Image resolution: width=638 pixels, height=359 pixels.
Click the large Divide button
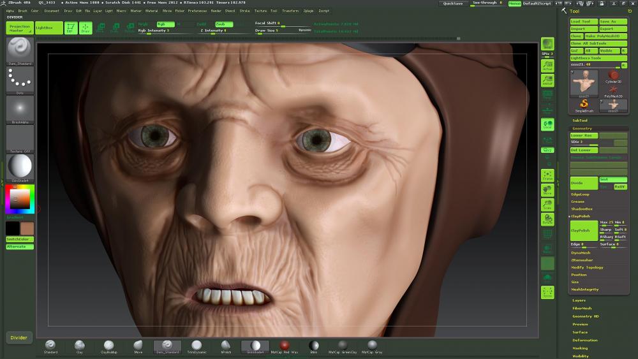click(584, 183)
